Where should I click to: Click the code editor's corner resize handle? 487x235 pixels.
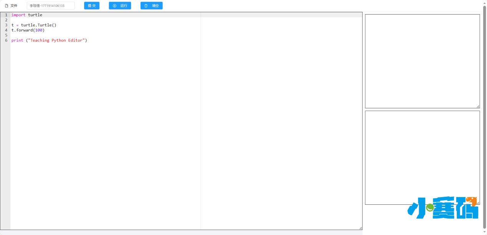click(x=360, y=228)
